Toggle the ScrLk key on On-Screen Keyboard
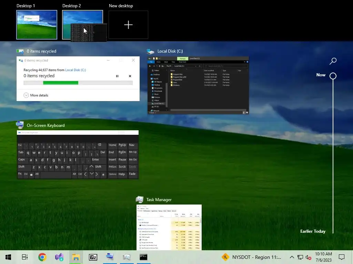Viewport: 353px width, 264px height. 122,167
